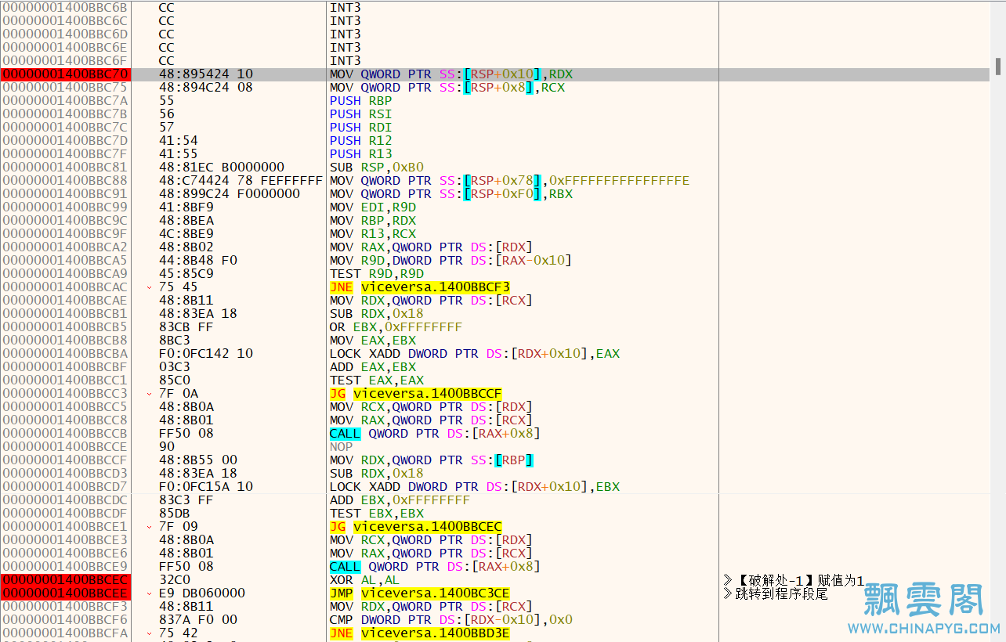
Task: Click address 00000001400BBC6B at the top
Action: 65,8
